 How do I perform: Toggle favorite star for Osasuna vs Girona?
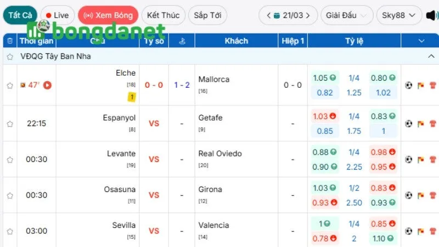(x=10, y=195)
